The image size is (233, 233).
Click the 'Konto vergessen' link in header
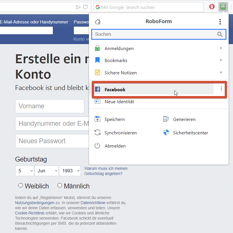(x=81, y=39)
